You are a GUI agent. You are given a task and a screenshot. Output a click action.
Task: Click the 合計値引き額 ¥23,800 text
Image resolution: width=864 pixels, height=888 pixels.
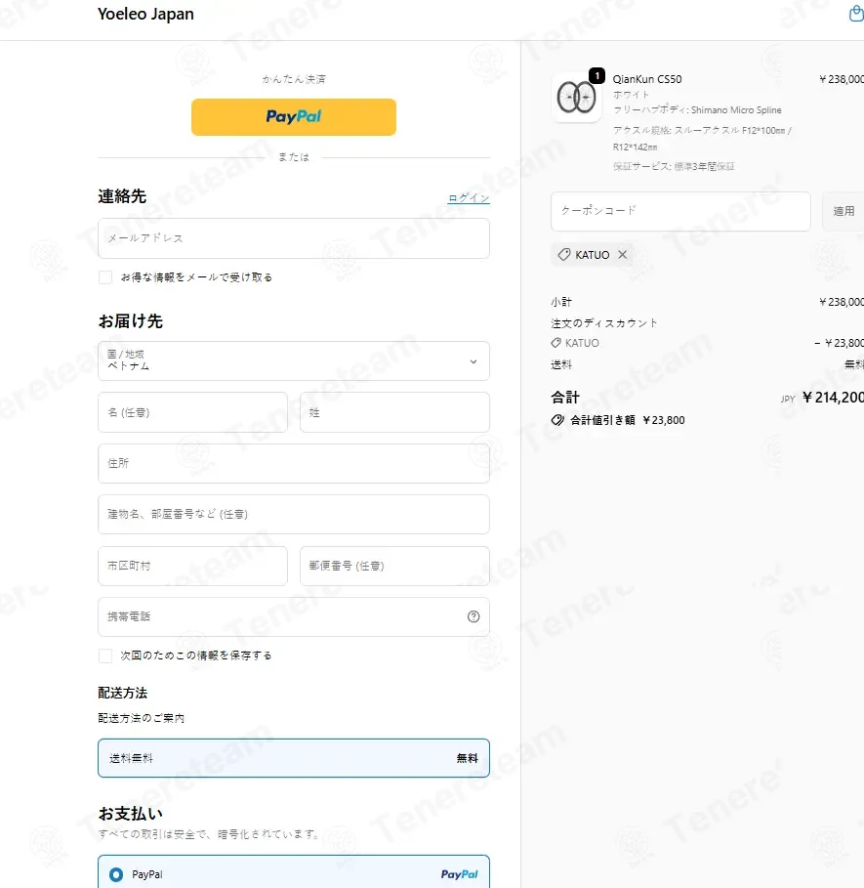point(627,420)
